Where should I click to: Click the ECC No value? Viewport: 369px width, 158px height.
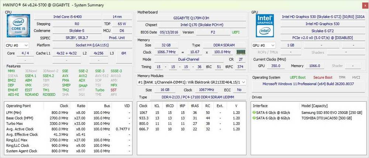(x=239, y=90)
